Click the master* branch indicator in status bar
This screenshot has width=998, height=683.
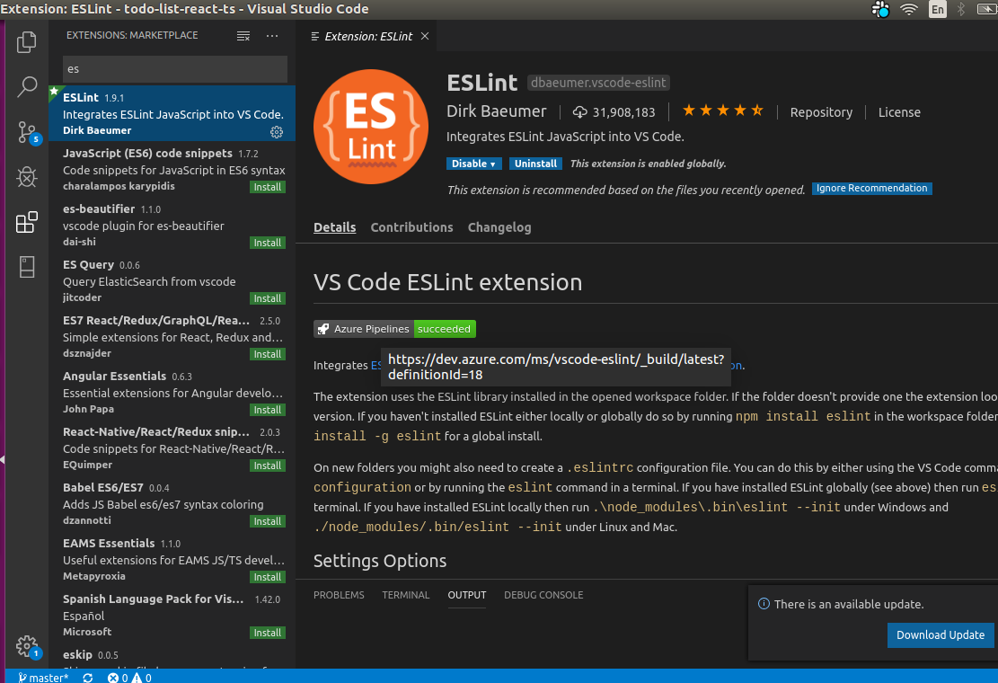pos(43,677)
